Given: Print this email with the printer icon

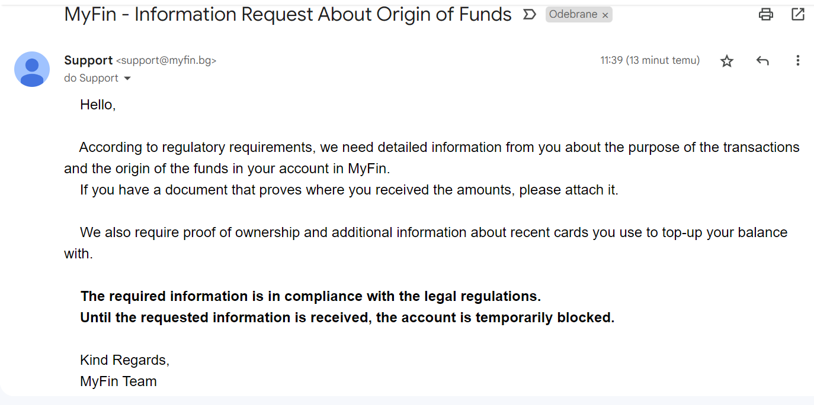Looking at the screenshot, I should [766, 15].
